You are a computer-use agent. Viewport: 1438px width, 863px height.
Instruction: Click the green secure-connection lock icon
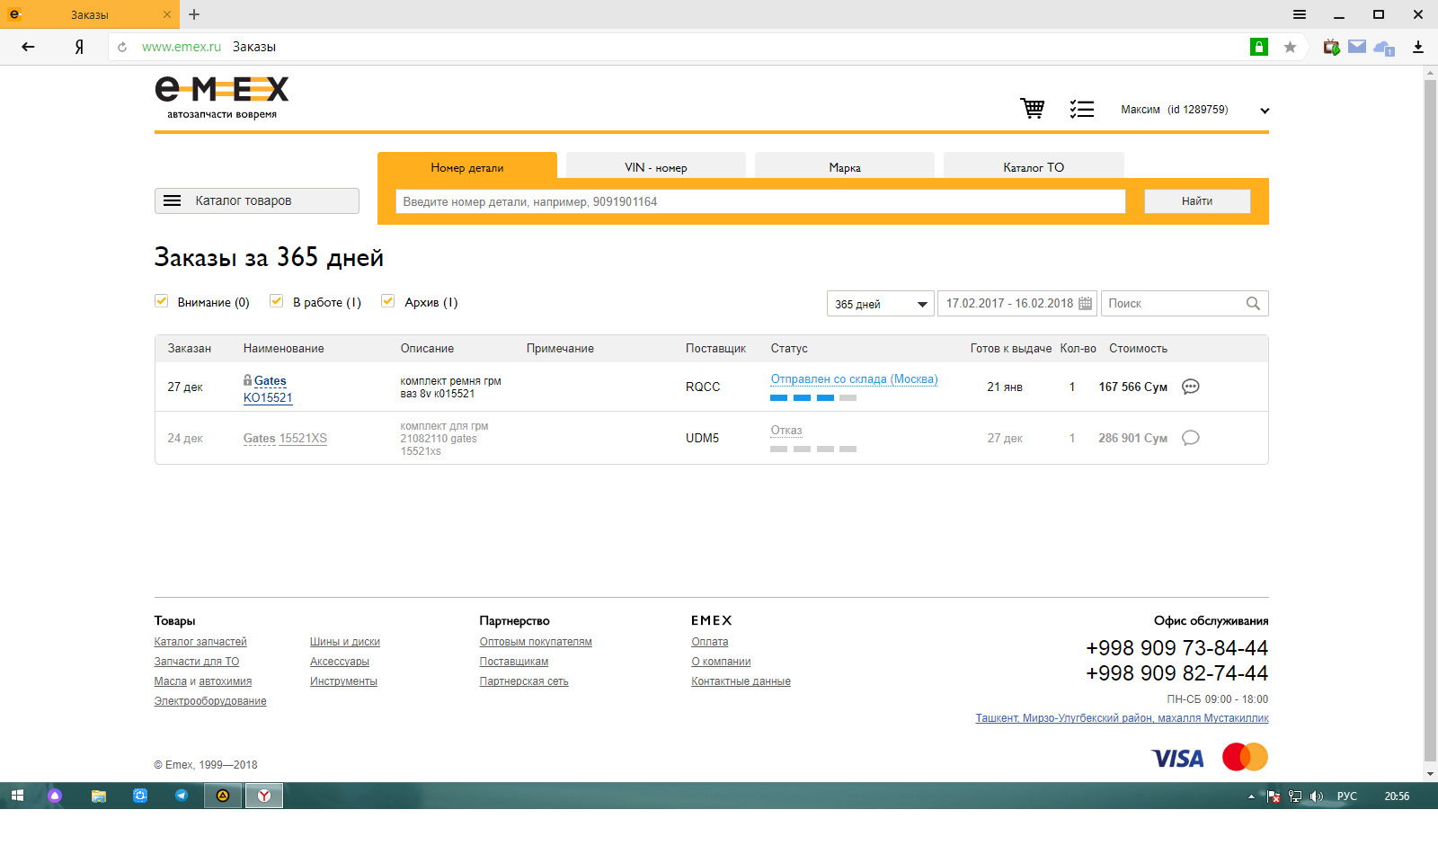tap(1259, 47)
